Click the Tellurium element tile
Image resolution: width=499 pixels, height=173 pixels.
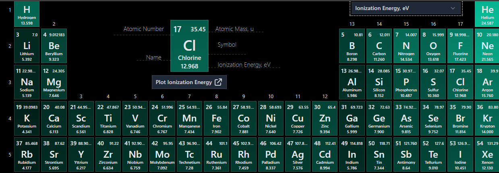pyautogui.click(x=433, y=155)
